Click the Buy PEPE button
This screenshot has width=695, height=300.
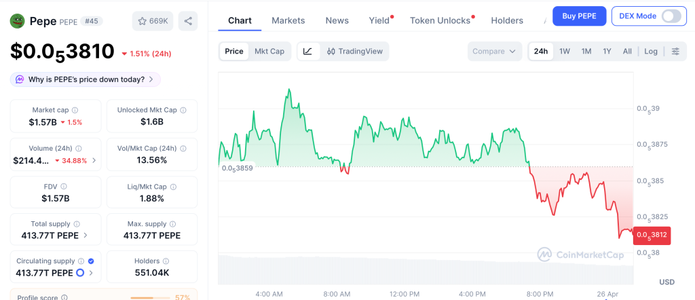(x=579, y=16)
